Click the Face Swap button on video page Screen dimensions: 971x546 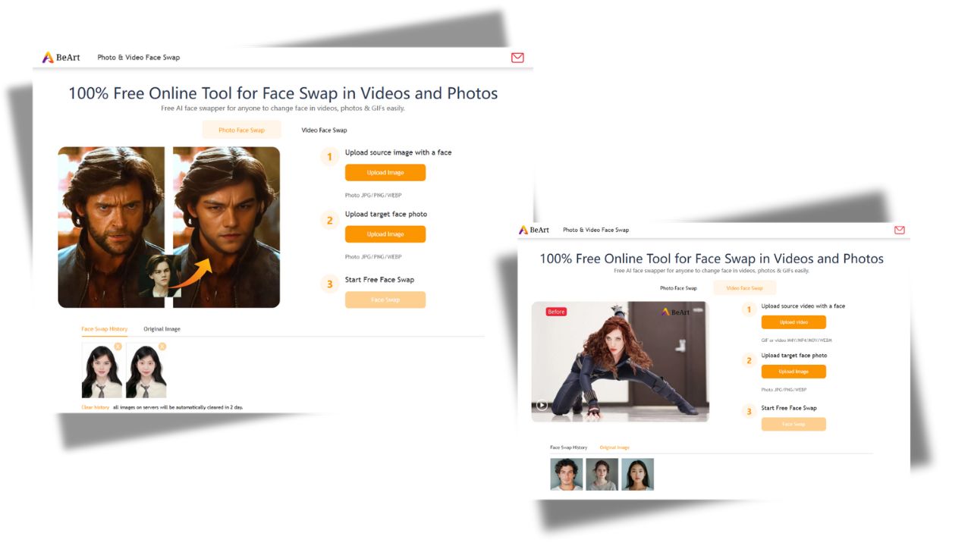(x=793, y=424)
